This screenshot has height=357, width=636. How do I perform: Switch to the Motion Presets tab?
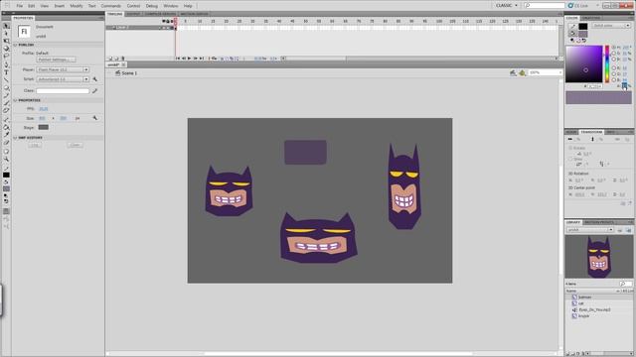coord(599,222)
